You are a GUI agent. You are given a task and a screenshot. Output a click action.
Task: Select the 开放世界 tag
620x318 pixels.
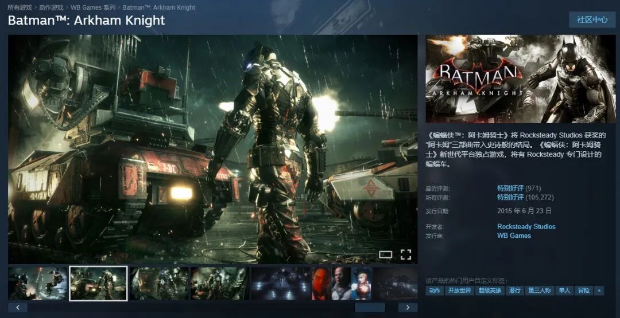click(459, 290)
